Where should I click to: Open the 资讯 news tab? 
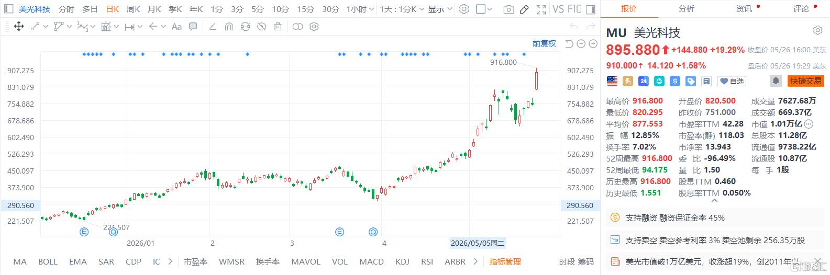744,8
